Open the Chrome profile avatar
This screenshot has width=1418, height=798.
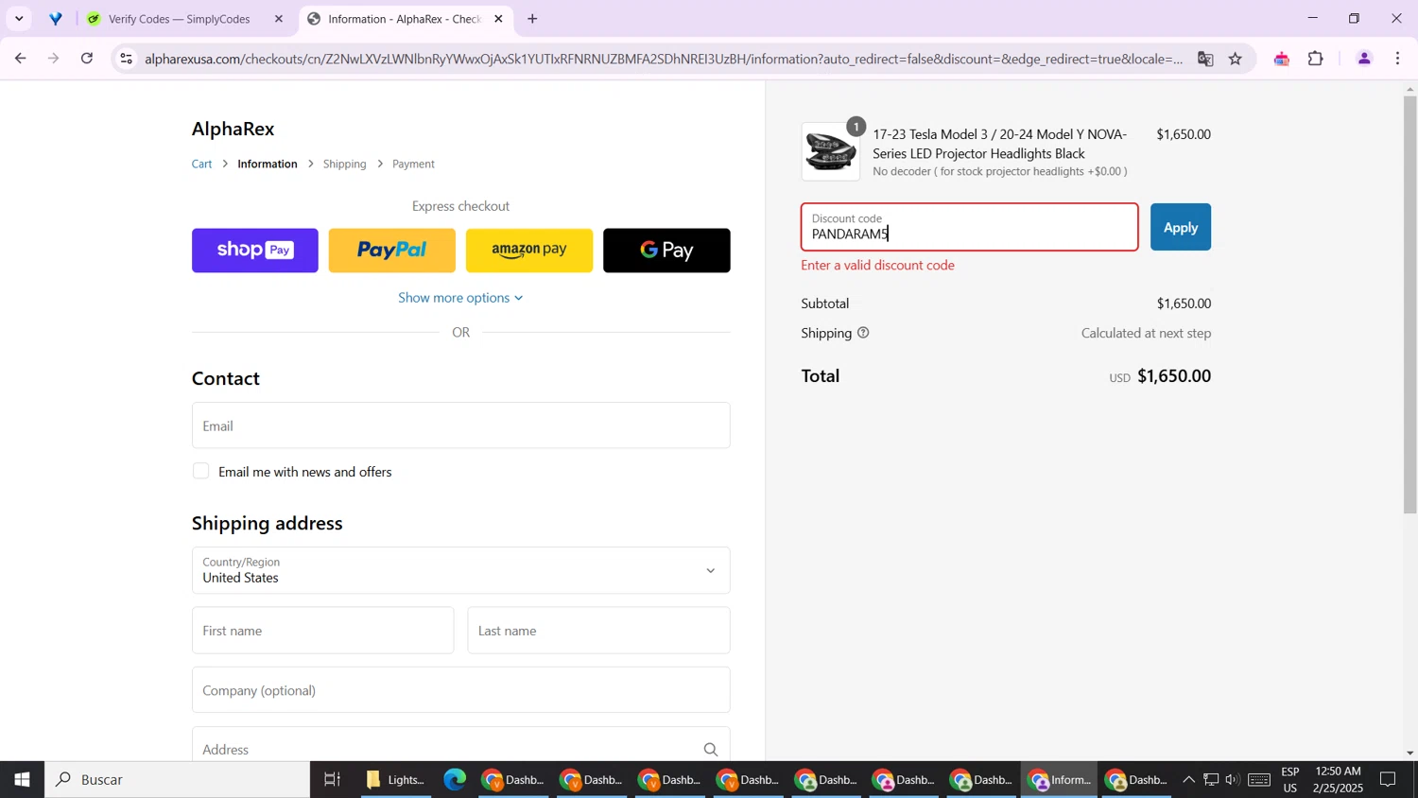tap(1364, 59)
